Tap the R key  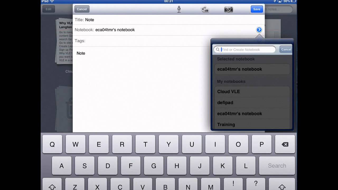point(122,144)
